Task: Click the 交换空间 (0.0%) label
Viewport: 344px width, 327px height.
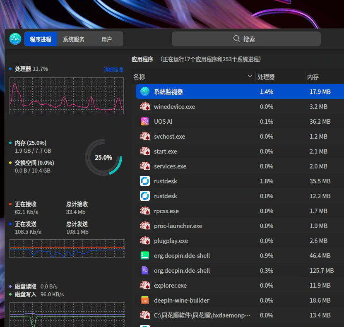Action: pos(34,163)
